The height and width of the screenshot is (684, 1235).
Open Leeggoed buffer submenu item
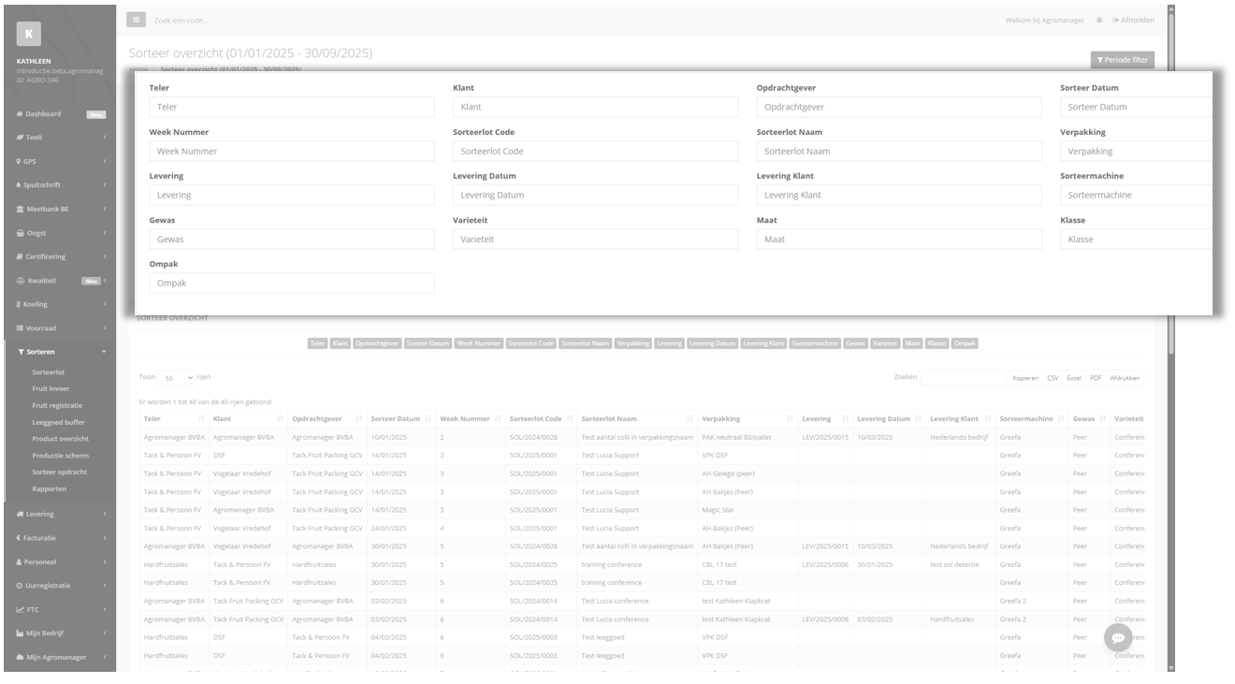click(58, 422)
